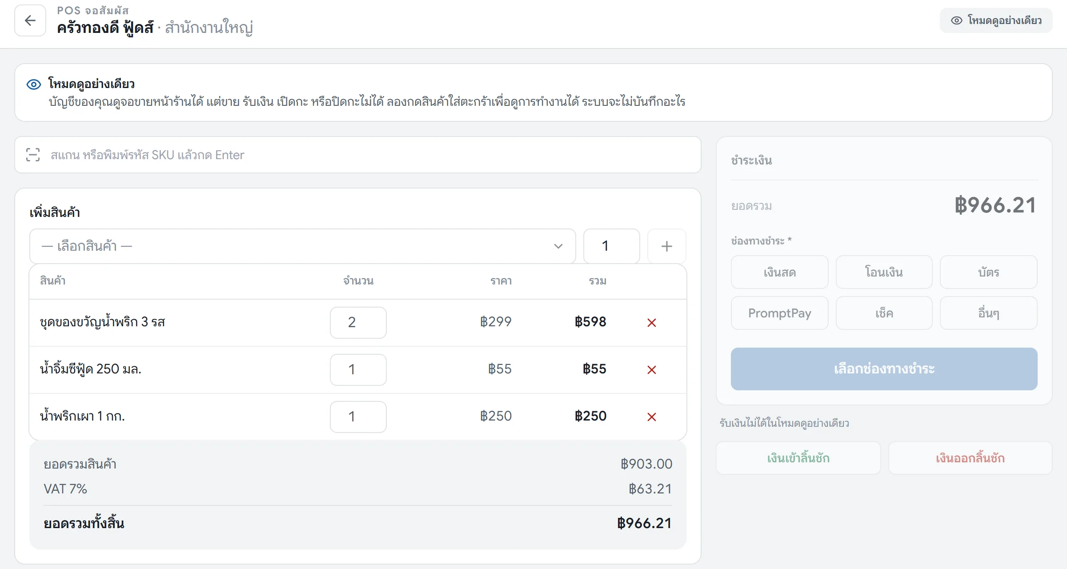Screen dimensions: 1067x569
Task: Edit quantity for ชุดของขวัญน้ำพริก 3 รส
Action: [358, 322]
